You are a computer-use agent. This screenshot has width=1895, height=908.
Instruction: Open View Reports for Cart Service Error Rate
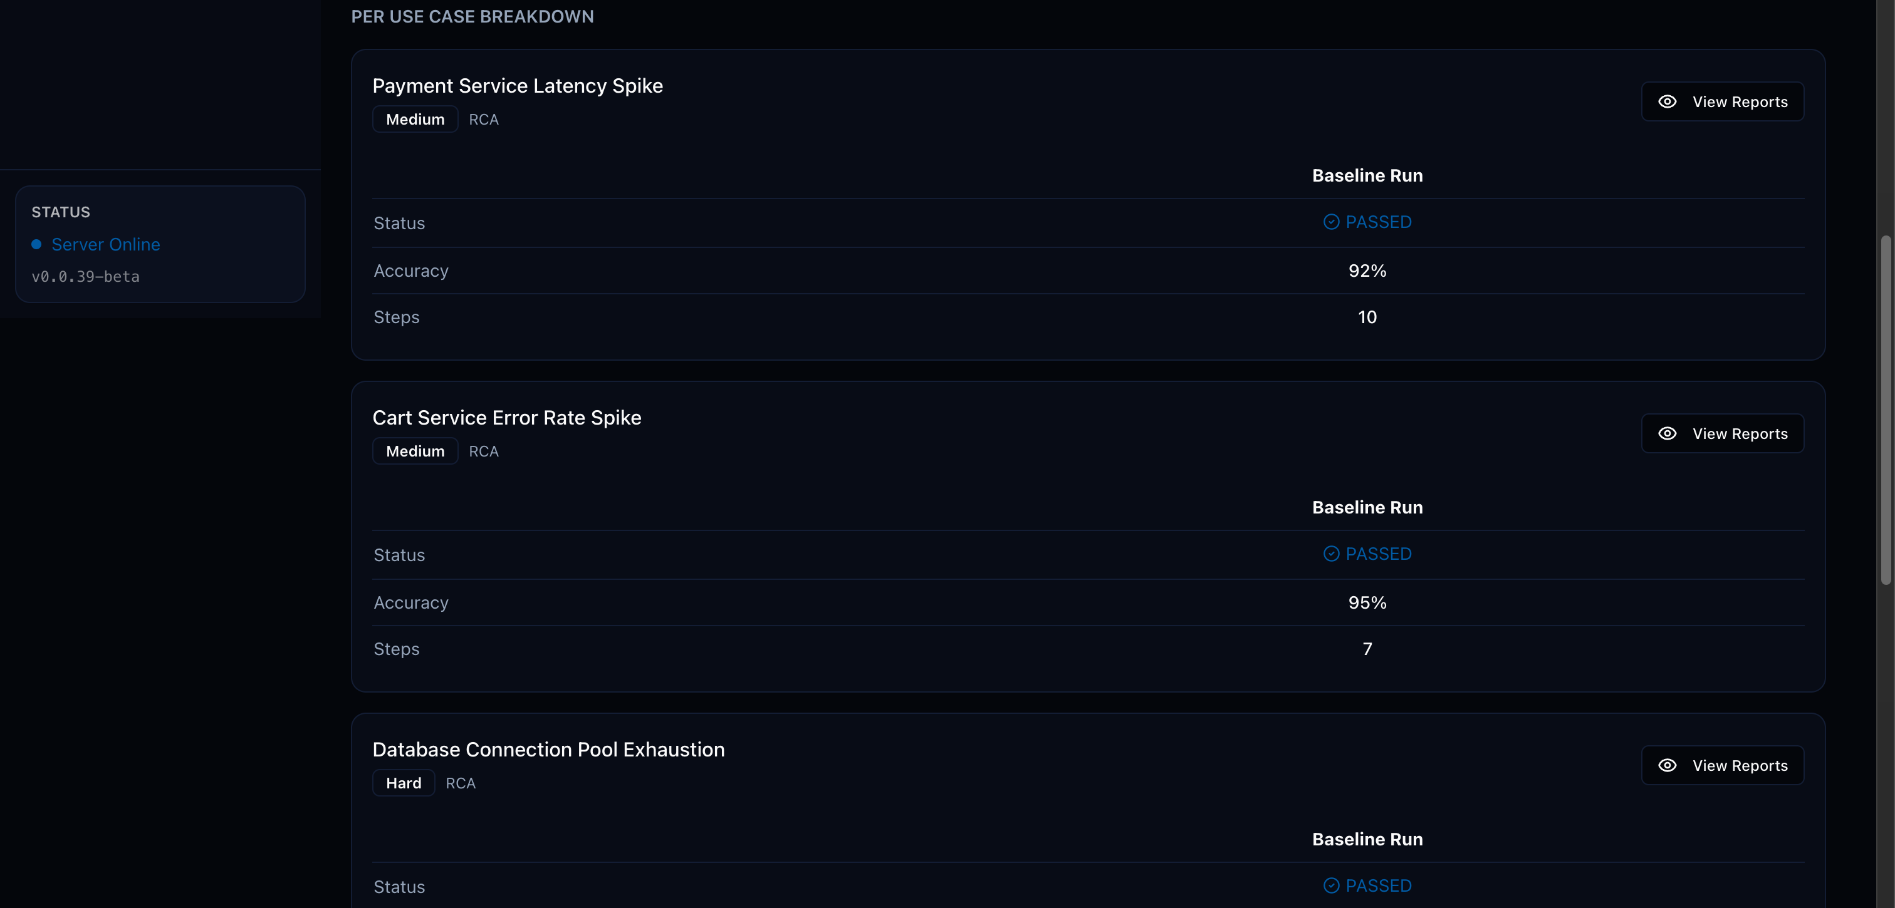point(1722,434)
